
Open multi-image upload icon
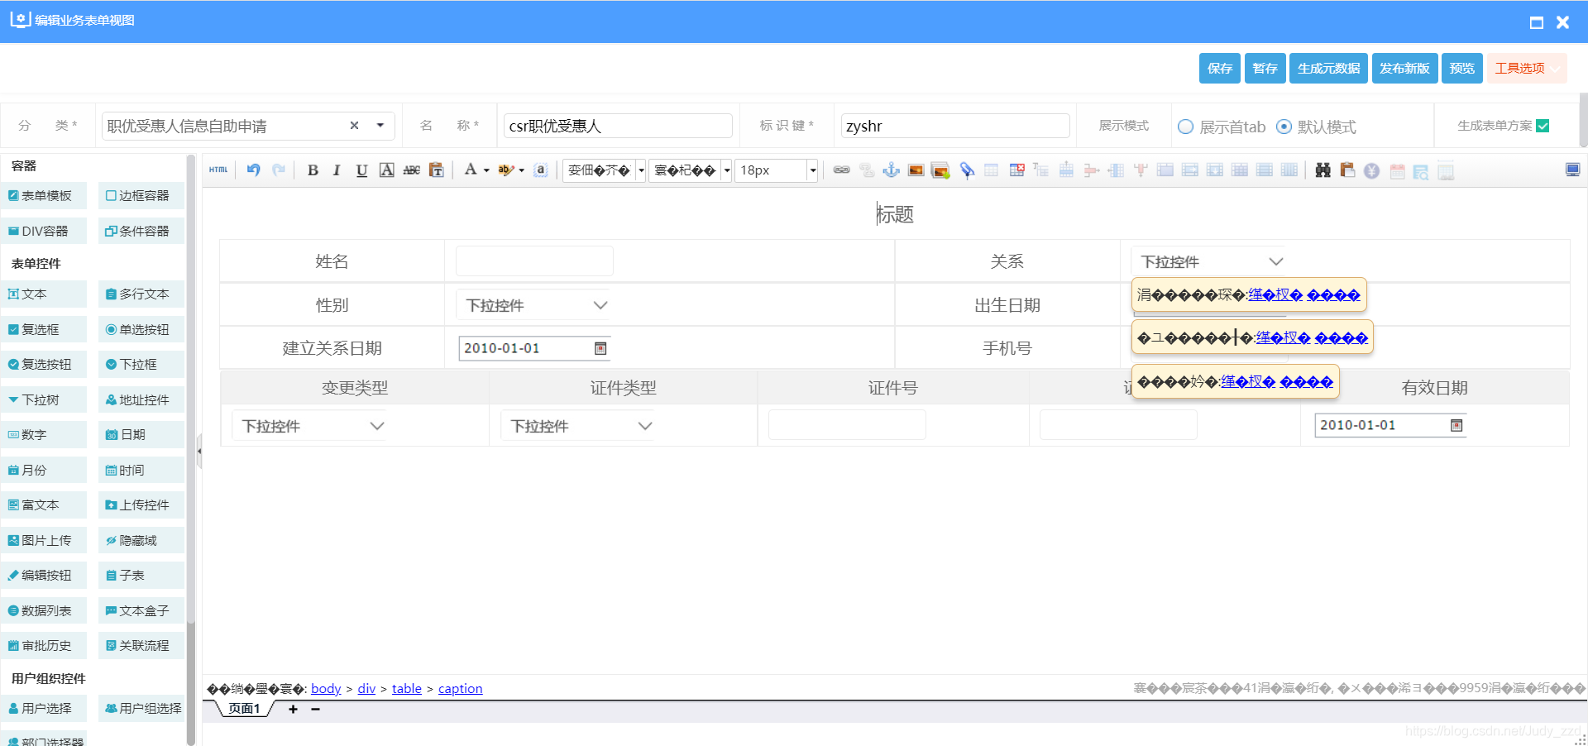[x=941, y=170]
